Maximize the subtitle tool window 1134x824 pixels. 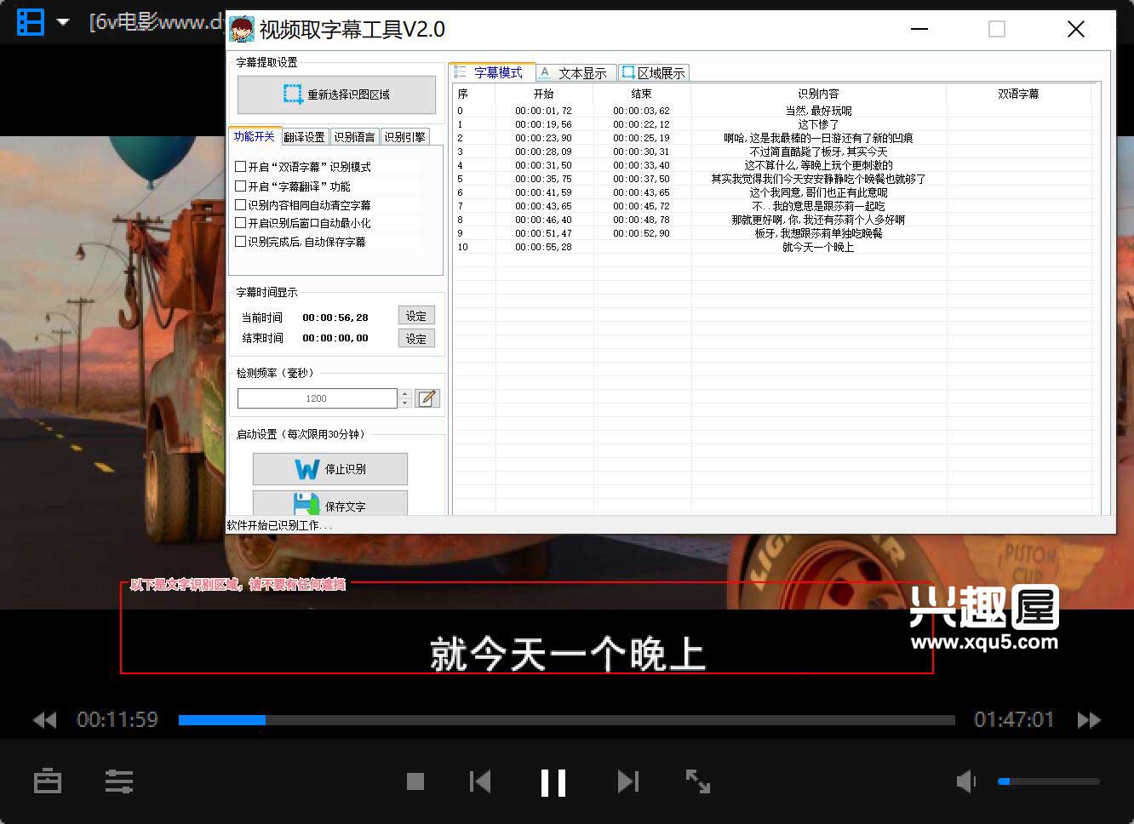(997, 29)
